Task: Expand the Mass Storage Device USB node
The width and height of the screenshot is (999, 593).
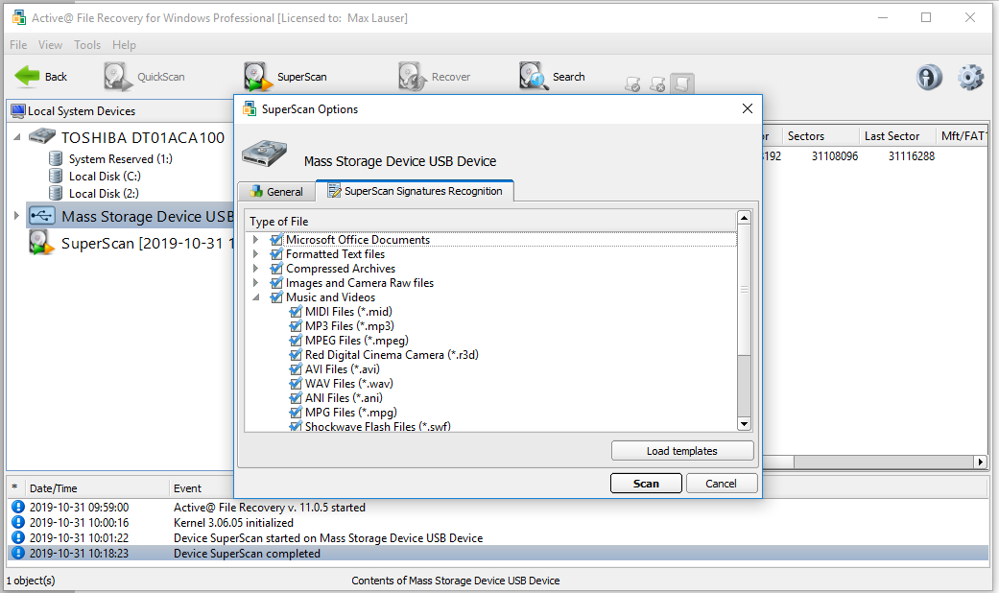Action: 16,216
